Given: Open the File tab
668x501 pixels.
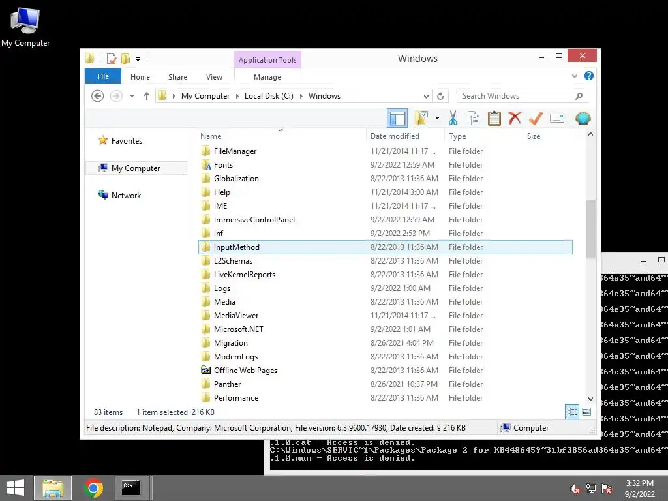Looking at the screenshot, I should [103, 76].
